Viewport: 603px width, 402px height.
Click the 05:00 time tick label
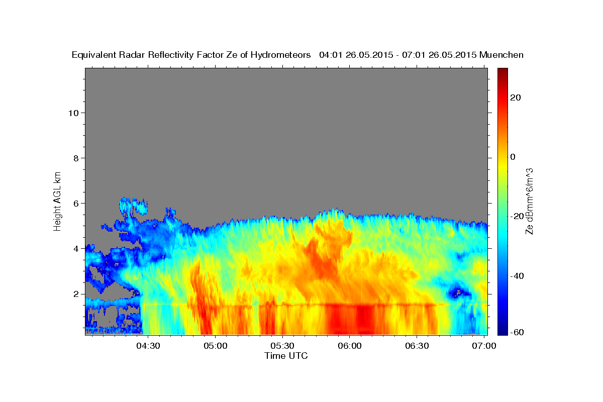216,346
